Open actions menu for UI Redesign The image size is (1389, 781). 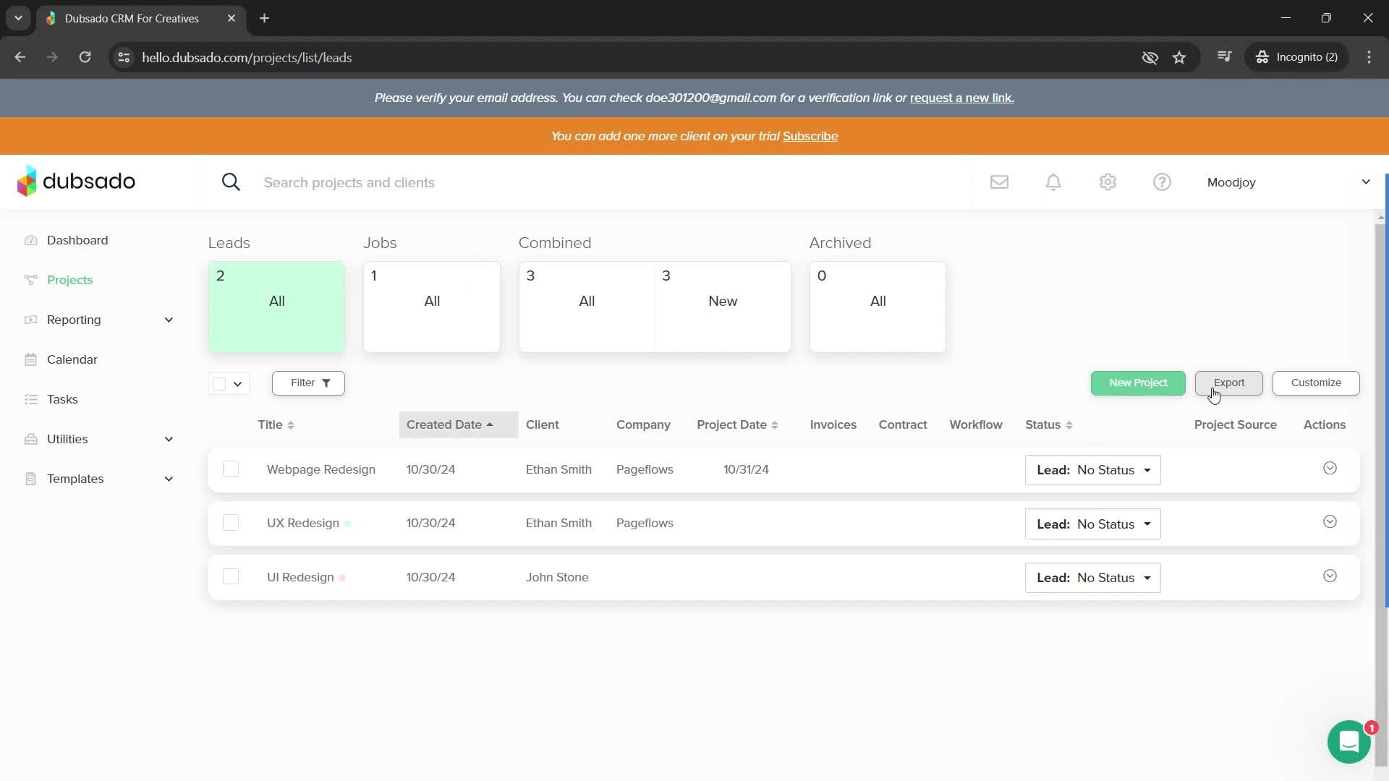point(1330,576)
